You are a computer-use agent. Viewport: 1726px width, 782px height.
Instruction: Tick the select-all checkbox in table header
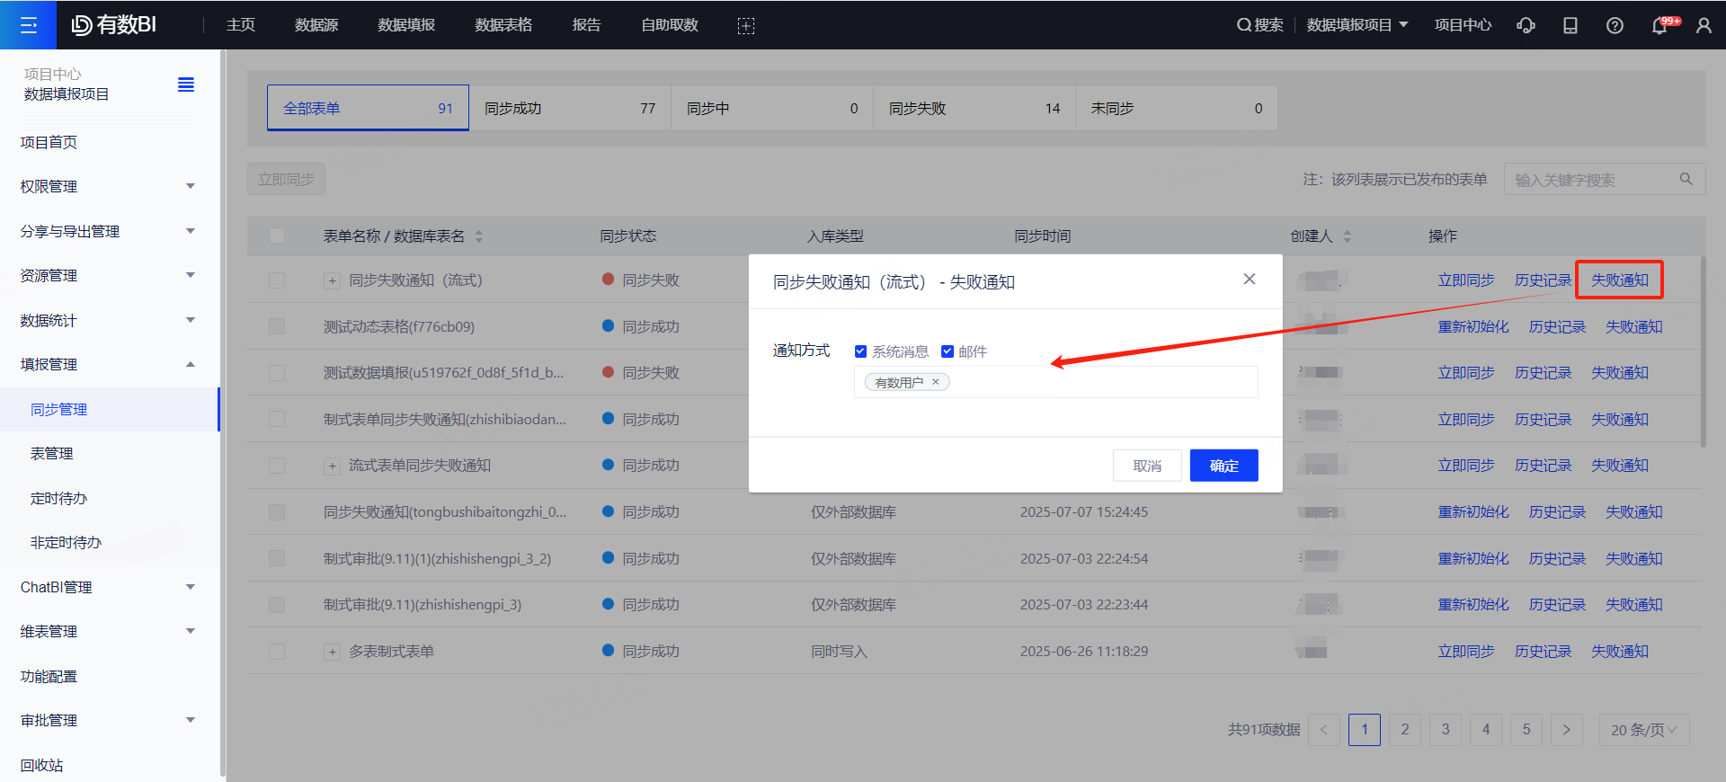click(277, 236)
